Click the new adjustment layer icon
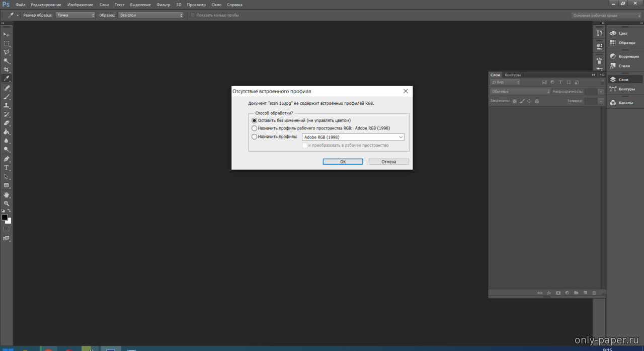The height and width of the screenshot is (351, 644). pos(567,293)
